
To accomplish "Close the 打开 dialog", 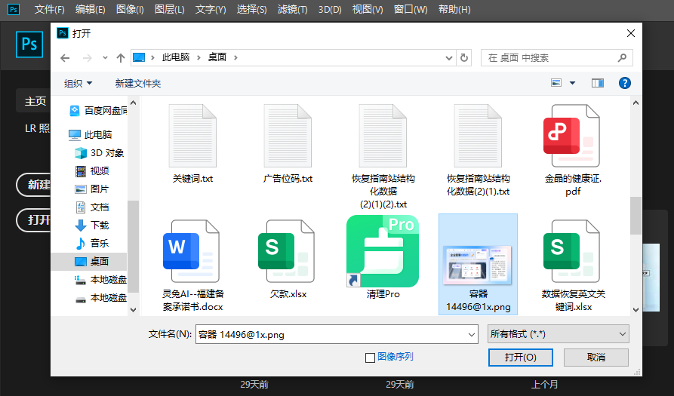I will (x=630, y=33).
